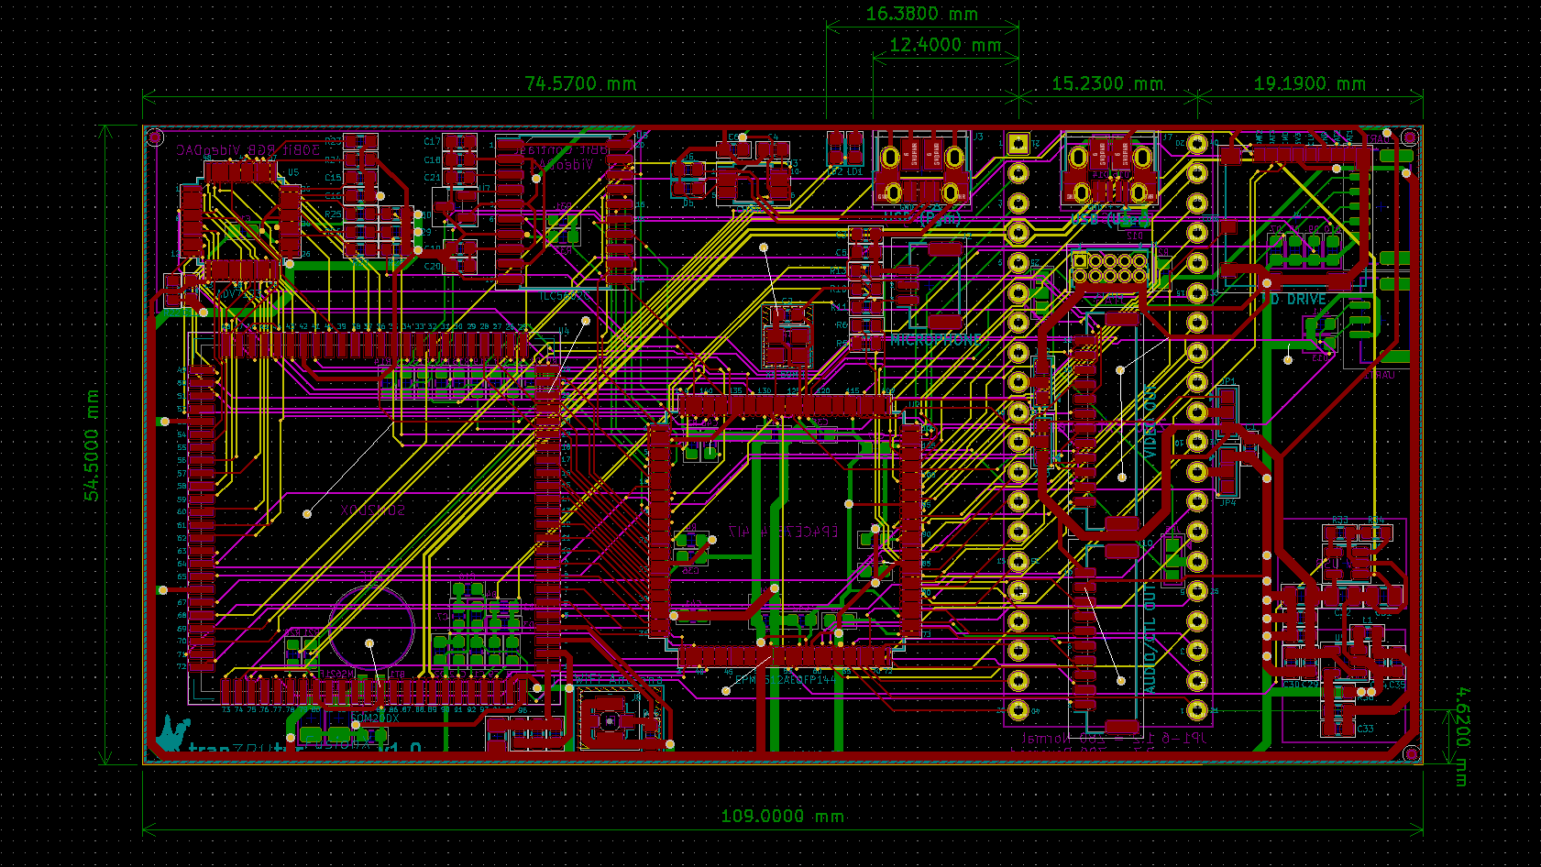Viewport: 1541px width, 867px height.
Task: Click the 109.0000 mm board width dimension
Action: pos(783,816)
